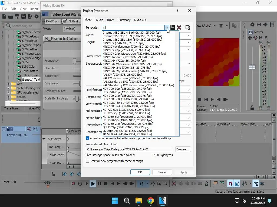This screenshot has width=277, height=207.
Task: Switch to the Ruler tab
Action: click(x=110, y=20)
